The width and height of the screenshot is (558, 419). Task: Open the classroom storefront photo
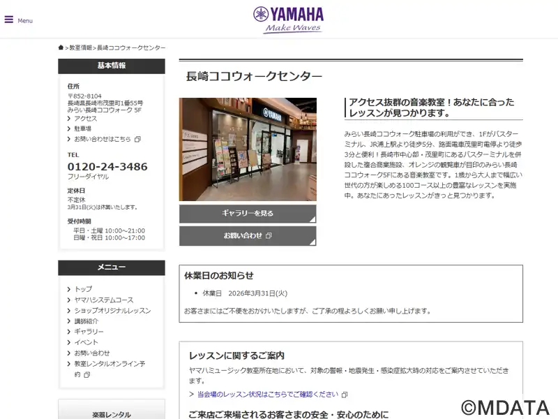[248, 149]
